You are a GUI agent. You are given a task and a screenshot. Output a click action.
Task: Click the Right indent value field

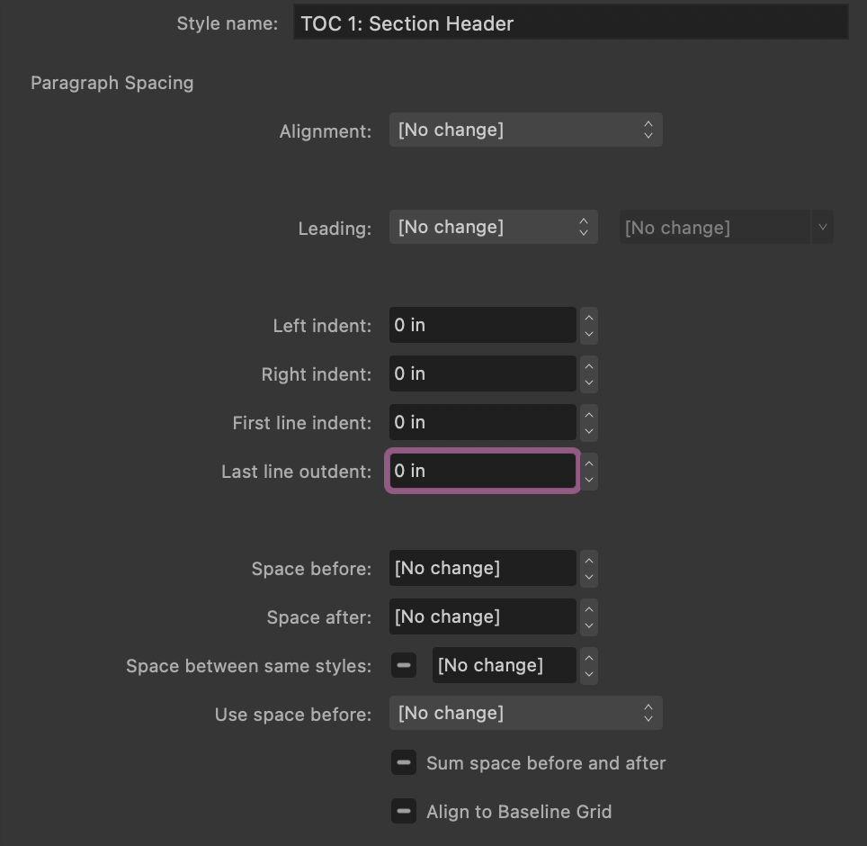coord(483,374)
